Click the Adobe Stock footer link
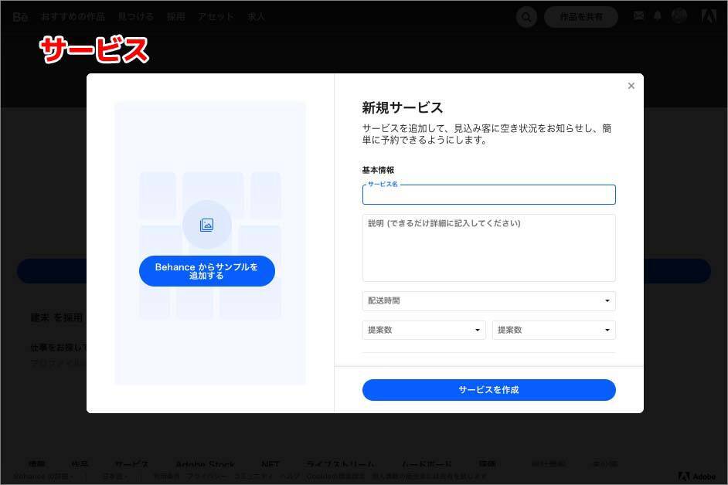Screen dimensions: 728x485 tap(206, 464)
